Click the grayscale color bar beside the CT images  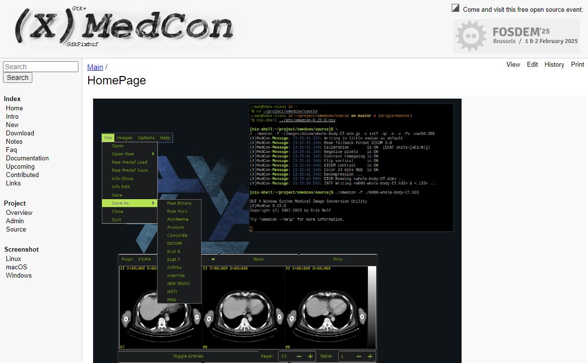coord(372,308)
